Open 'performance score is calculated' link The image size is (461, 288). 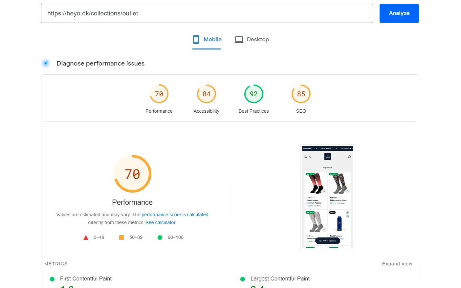[175, 215]
